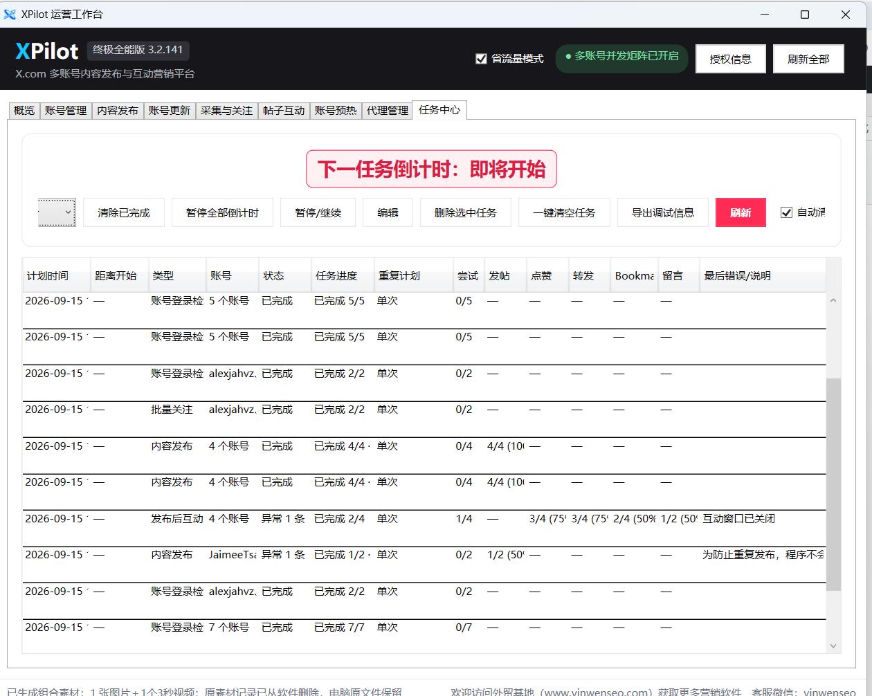Click the 暂停/继续 button

pyautogui.click(x=318, y=212)
